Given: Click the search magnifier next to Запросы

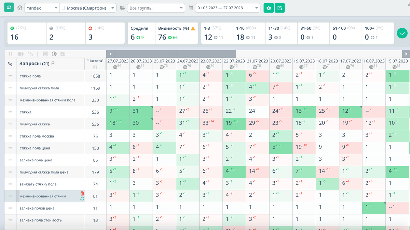Looking at the screenshot, I should (53, 63).
